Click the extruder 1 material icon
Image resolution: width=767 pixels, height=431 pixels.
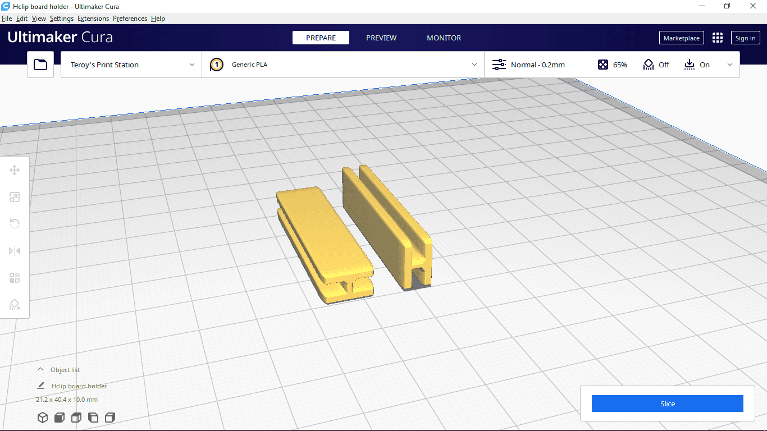pyautogui.click(x=217, y=65)
